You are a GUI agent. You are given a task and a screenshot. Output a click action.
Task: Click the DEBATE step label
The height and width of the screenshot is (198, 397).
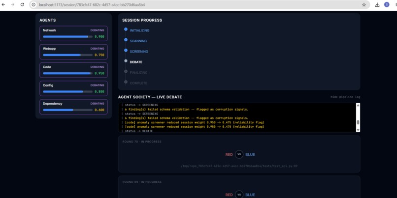(136, 62)
